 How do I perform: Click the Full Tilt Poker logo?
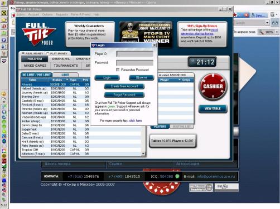pos(38,34)
